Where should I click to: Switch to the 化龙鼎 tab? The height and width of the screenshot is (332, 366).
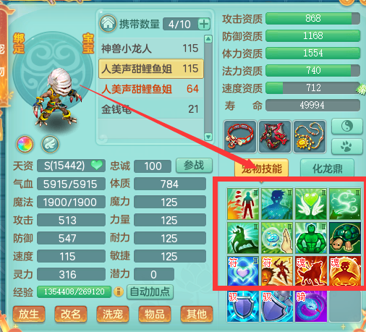(327, 168)
